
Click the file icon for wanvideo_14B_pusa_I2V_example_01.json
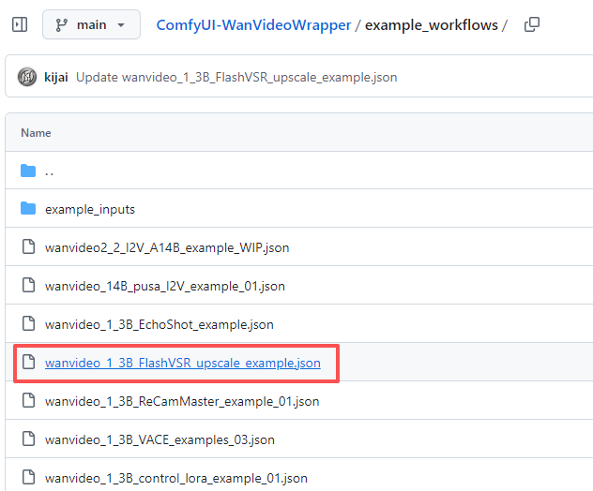[x=28, y=285]
